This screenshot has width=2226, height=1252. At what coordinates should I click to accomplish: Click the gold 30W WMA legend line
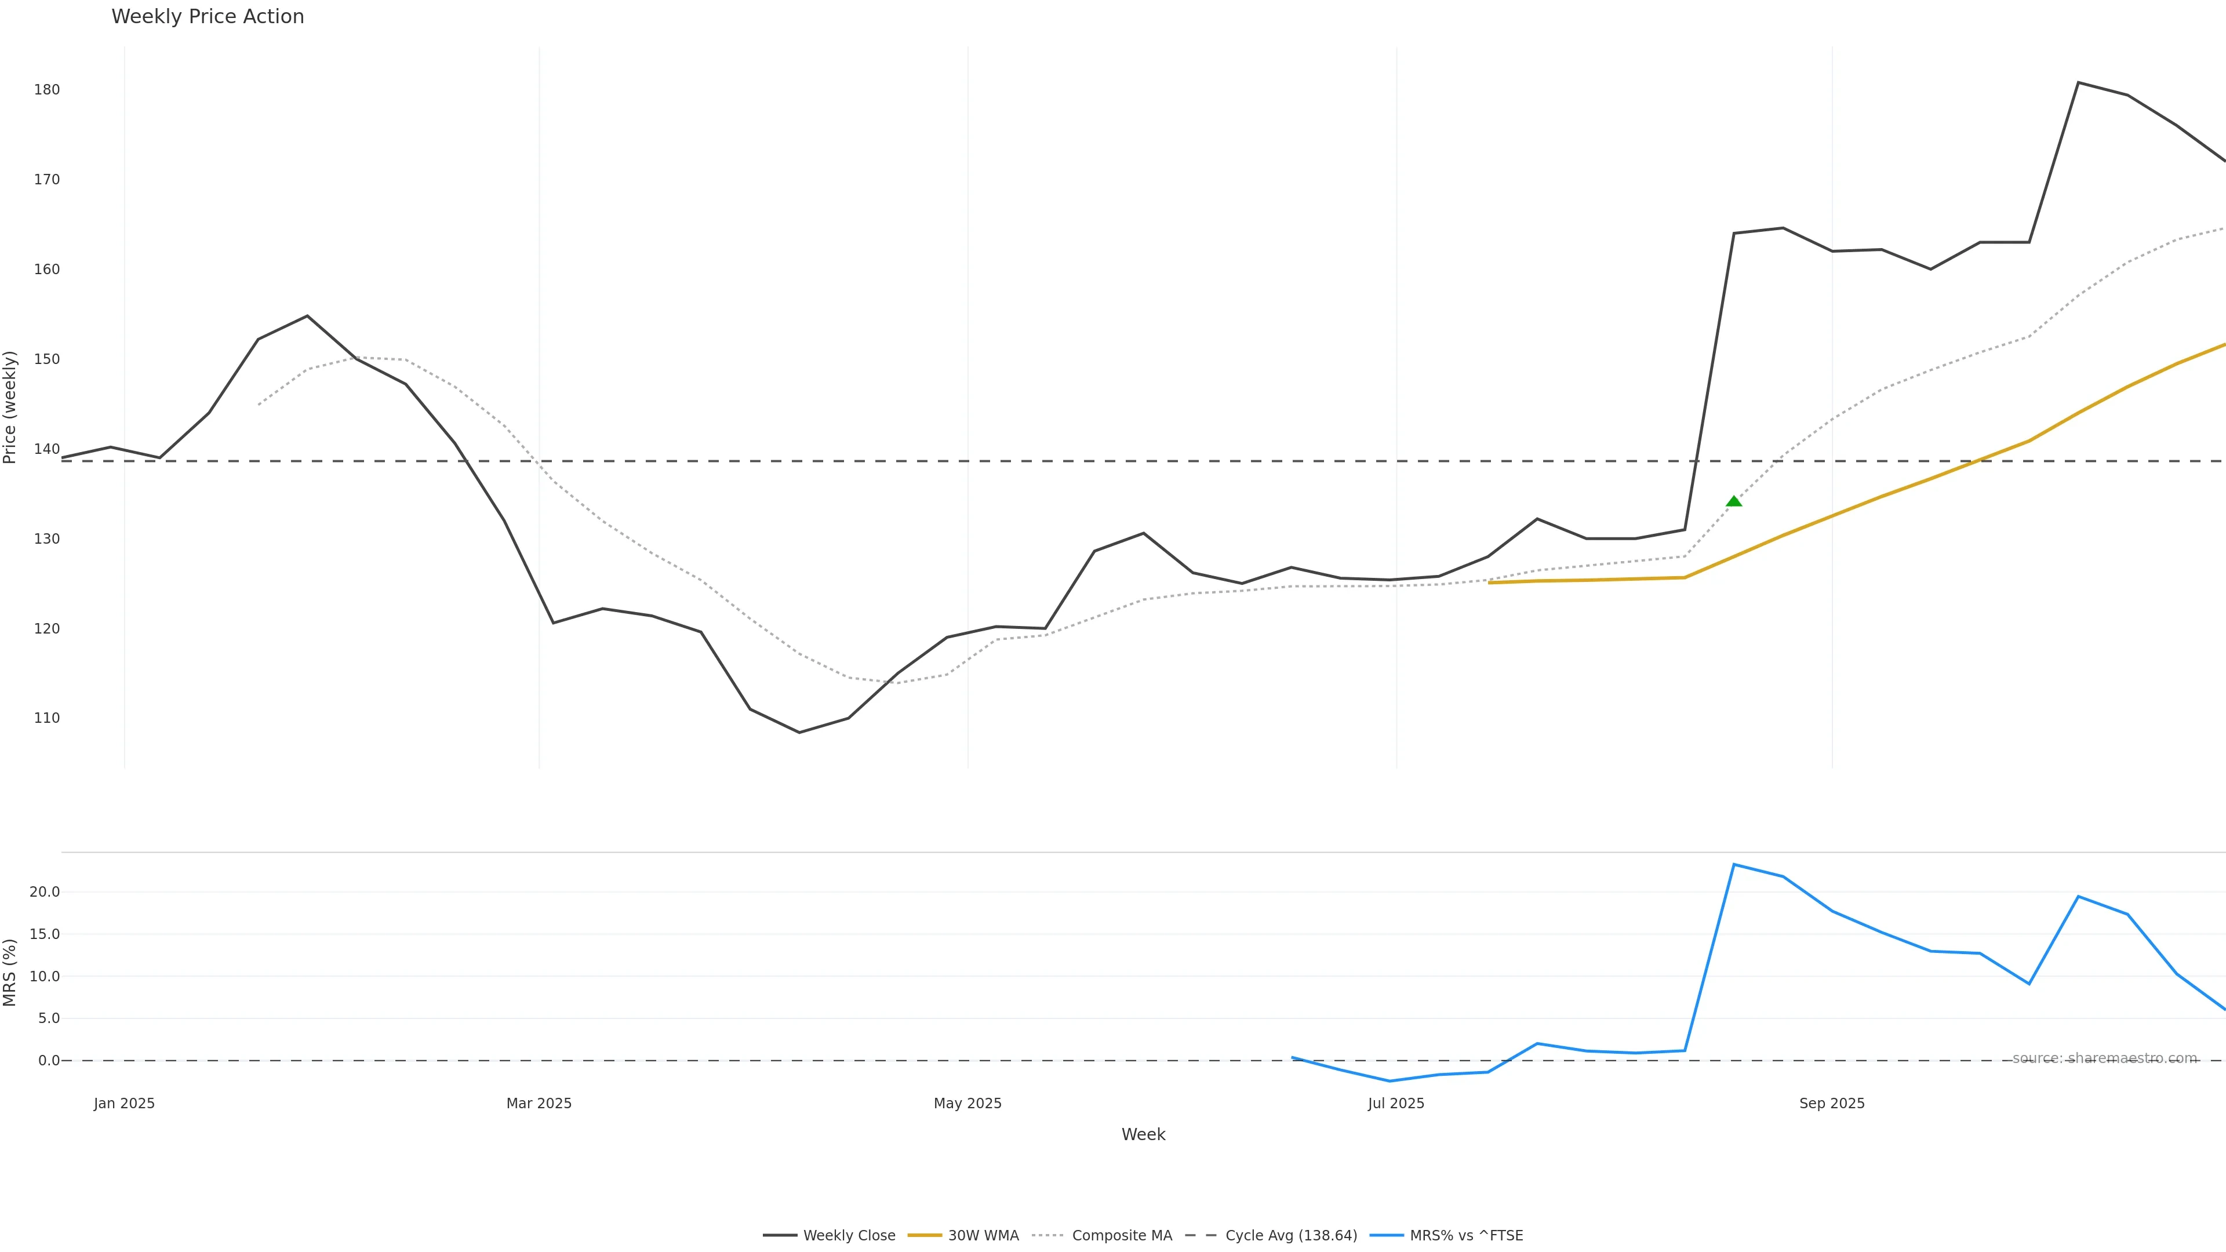925,1236
